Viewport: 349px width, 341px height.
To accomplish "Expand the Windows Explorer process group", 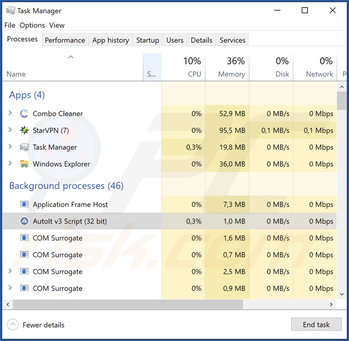I will pyautogui.click(x=10, y=163).
